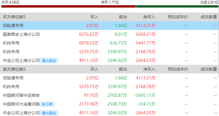Click the -2605.11万 net buy value
219x116 pixels.
(x=145, y=95)
